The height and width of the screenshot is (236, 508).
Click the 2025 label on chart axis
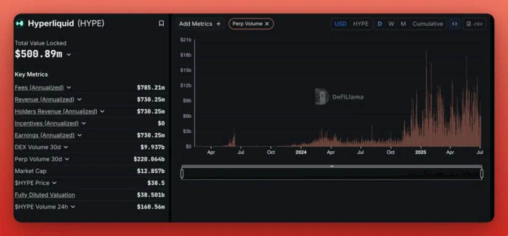(x=421, y=152)
